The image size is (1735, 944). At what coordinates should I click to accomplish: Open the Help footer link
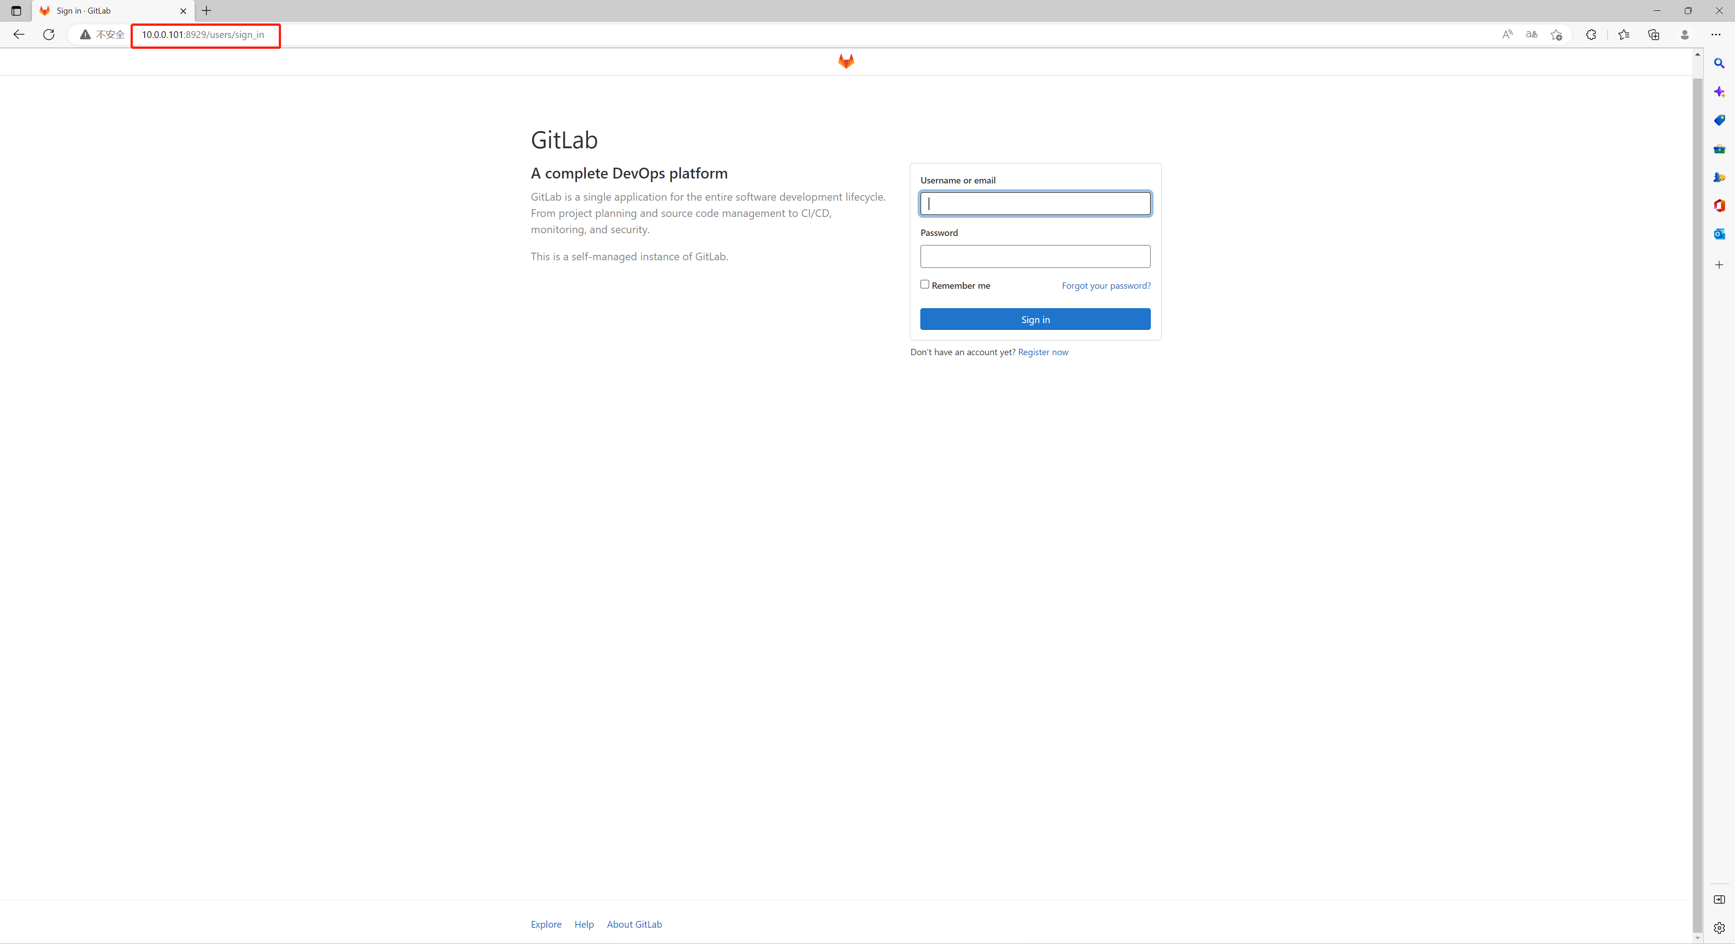pyautogui.click(x=584, y=925)
